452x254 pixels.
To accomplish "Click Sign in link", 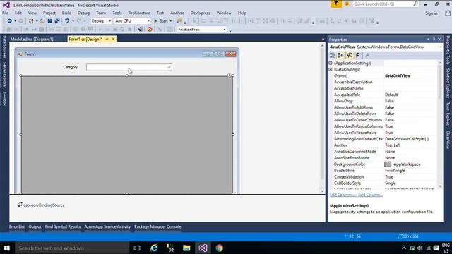I will [x=432, y=13].
